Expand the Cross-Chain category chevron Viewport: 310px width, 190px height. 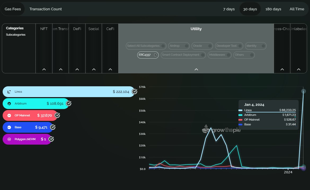pos(282,69)
